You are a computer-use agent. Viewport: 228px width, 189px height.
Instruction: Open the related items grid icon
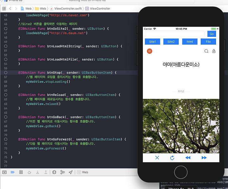(x=4, y=9)
